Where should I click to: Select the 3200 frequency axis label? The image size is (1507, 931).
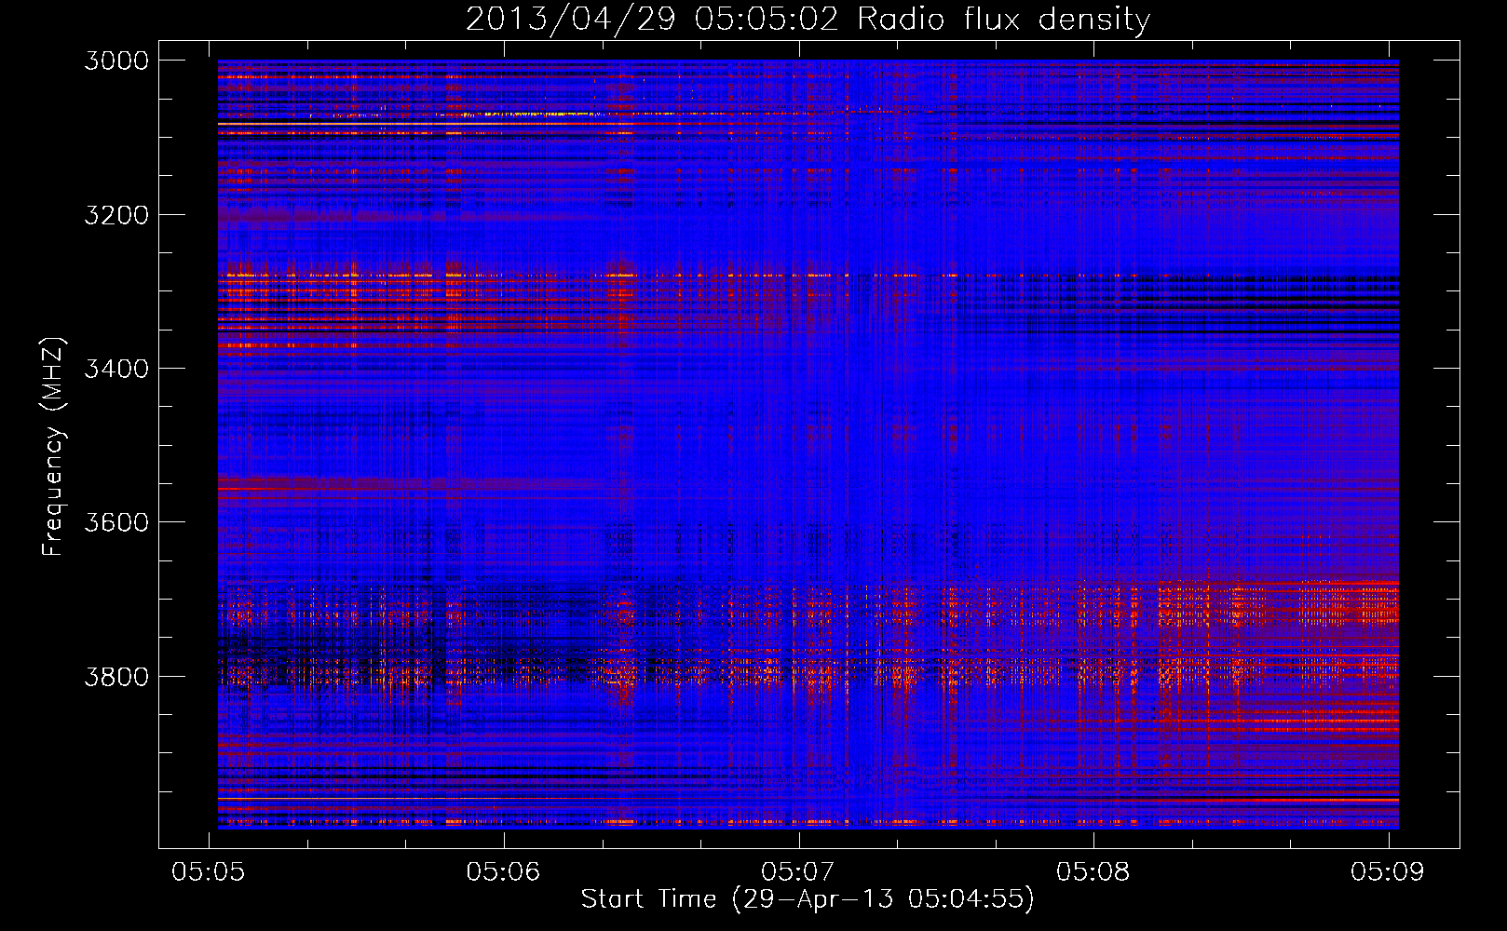pos(116,215)
